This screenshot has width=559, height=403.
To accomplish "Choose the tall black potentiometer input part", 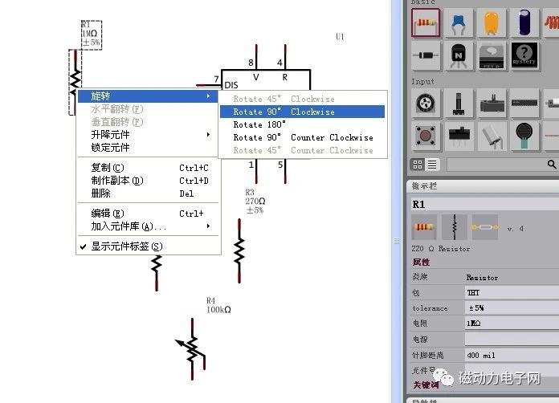I will tap(458, 104).
